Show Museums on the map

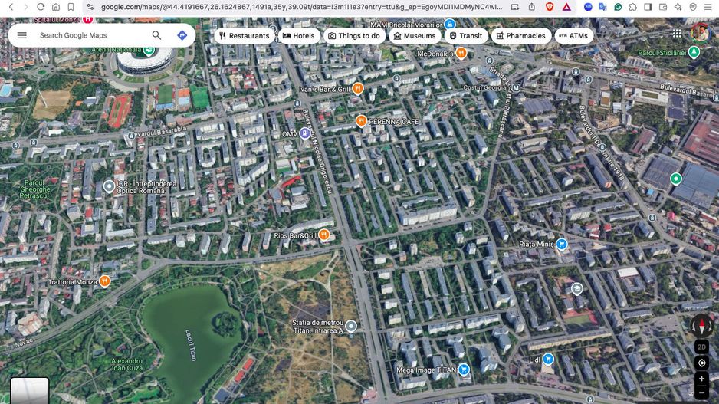[415, 36]
